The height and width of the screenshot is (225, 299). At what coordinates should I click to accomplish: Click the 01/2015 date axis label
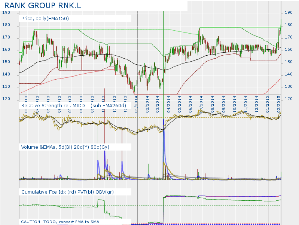pyautogui.click(x=267, y=104)
